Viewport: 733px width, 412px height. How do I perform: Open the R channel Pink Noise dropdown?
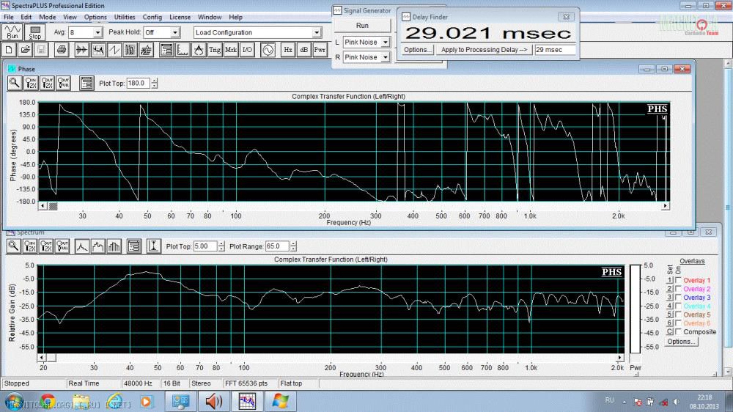[386, 57]
